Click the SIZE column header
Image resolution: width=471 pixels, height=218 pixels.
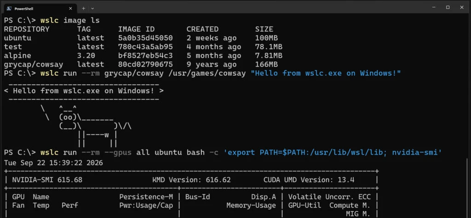click(264, 29)
